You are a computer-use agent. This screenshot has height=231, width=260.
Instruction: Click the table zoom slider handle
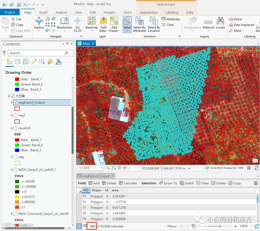point(220,226)
